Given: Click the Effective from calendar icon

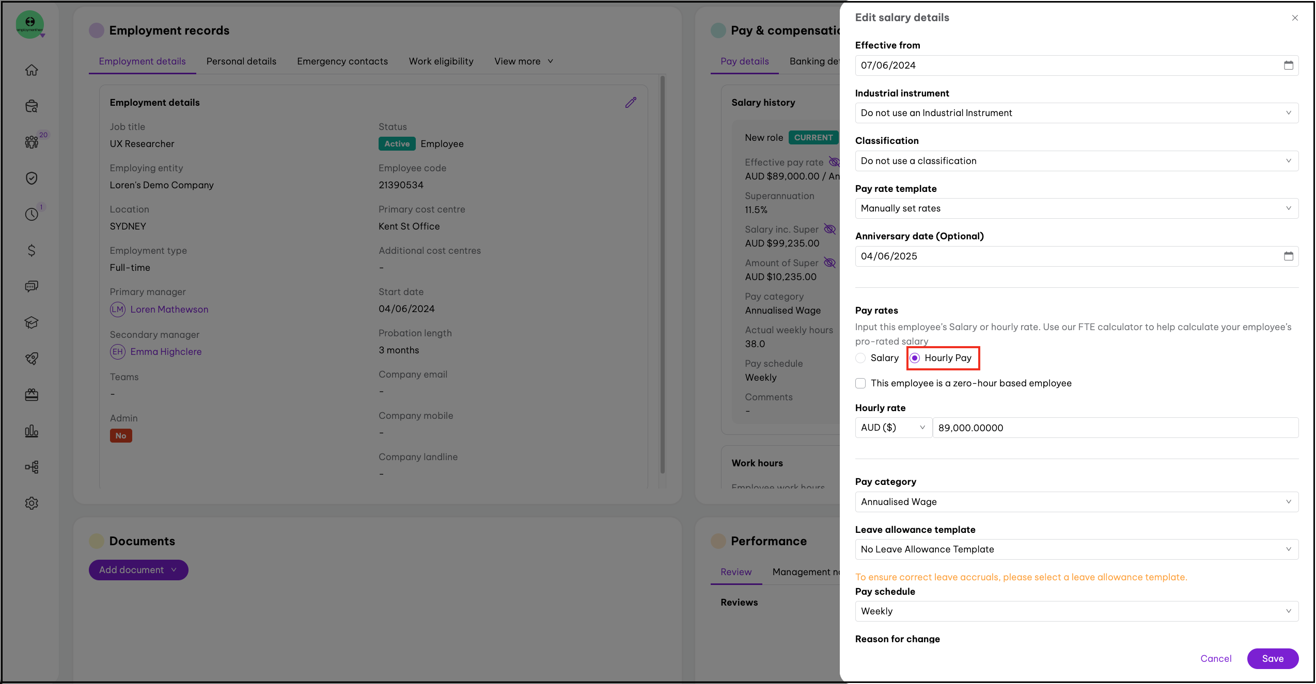Looking at the screenshot, I should coord(1288,66).
